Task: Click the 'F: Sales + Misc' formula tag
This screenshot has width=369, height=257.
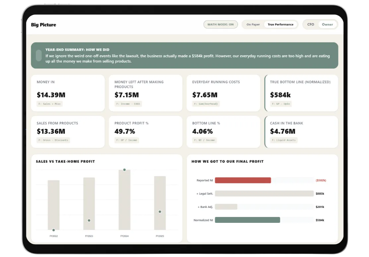Action: coord(50,104)
